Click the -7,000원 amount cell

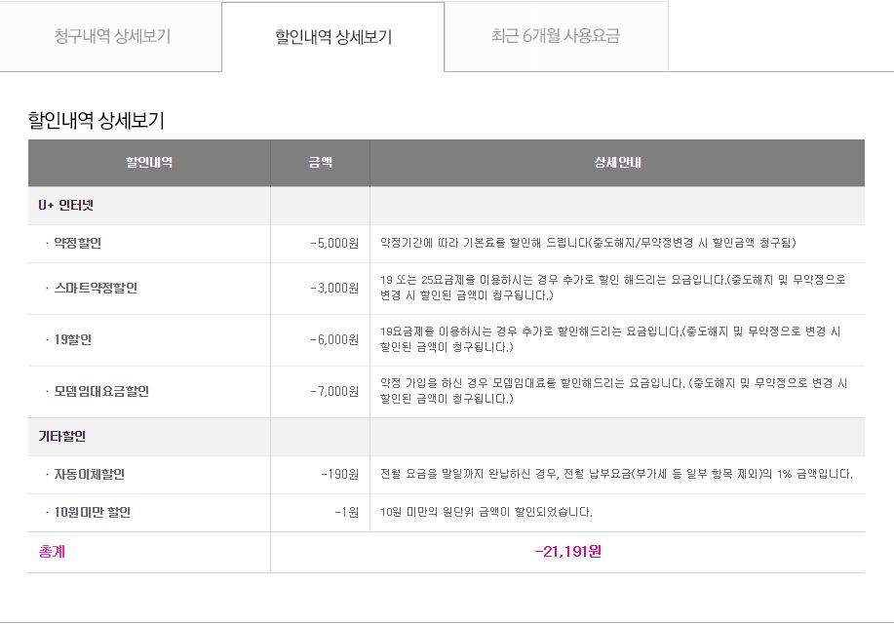[x=334, y=391]
